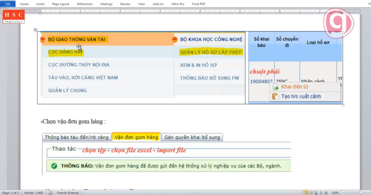Switch to the Nitro Pro tab
The height and width of the screenshot is (195, 371).
click(178, 4)
